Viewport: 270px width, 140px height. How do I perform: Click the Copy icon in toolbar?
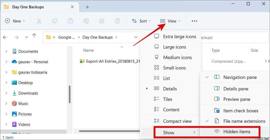coord(54,21)
